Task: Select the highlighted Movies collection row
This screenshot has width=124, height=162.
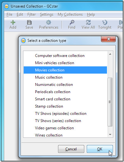Action: tap(65, 70)
